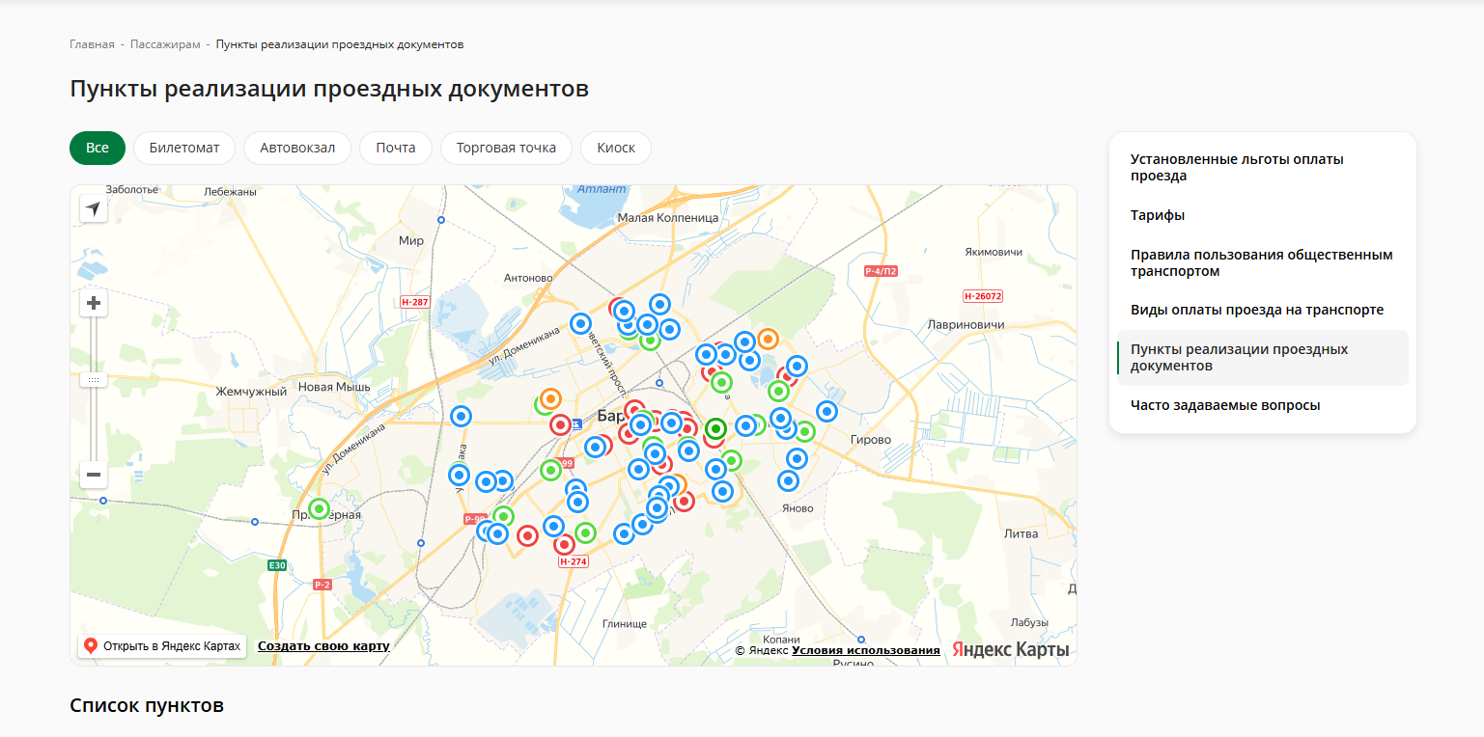Click the blue marker nearest Гирово
The width and height of the screenshot is (1484, 737).
(827, 411)
